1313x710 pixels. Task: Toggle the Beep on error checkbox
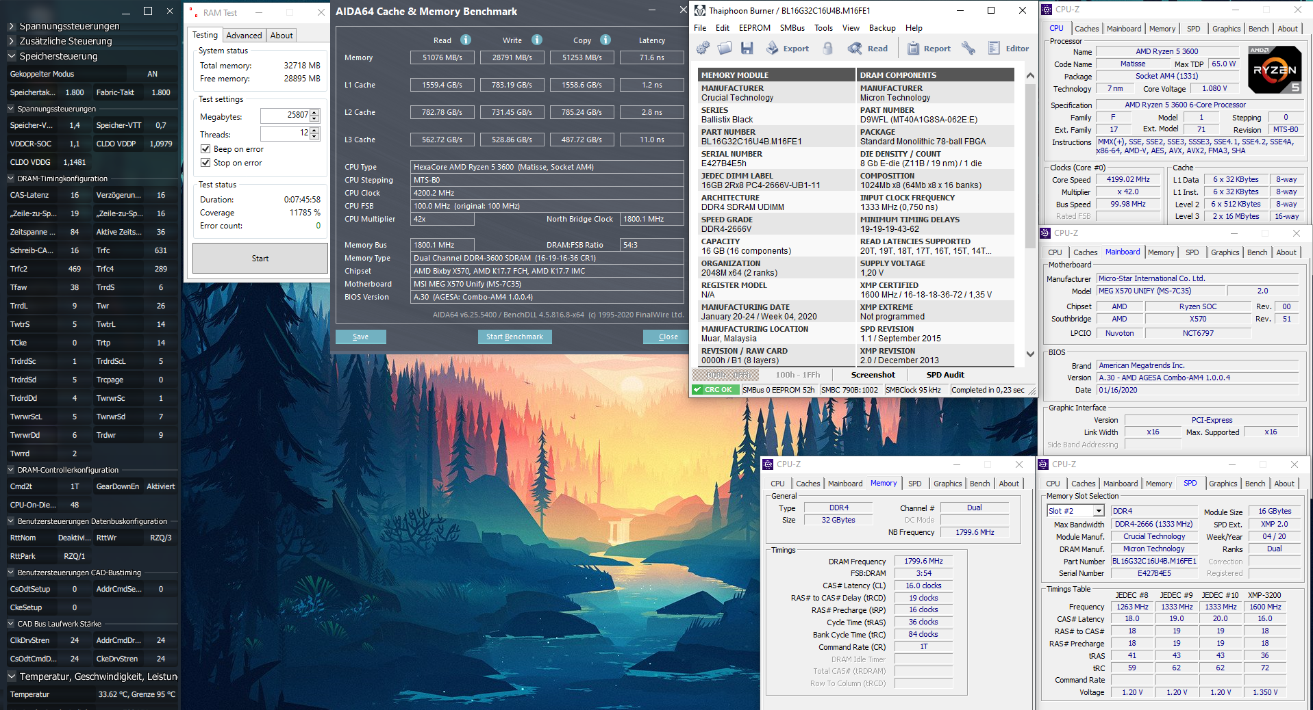205,149
